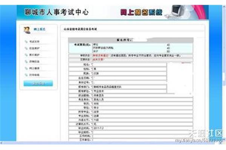Click the horizontal scrollbar left arrow
This screenshot has height=150, width=226.
point(1,143)
